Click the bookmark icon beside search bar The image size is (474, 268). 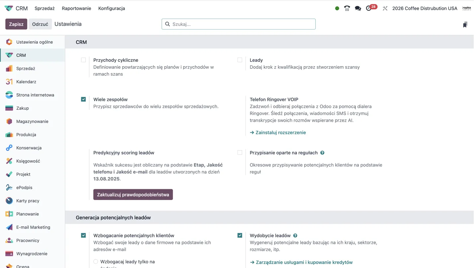click(x=465, y=24)
